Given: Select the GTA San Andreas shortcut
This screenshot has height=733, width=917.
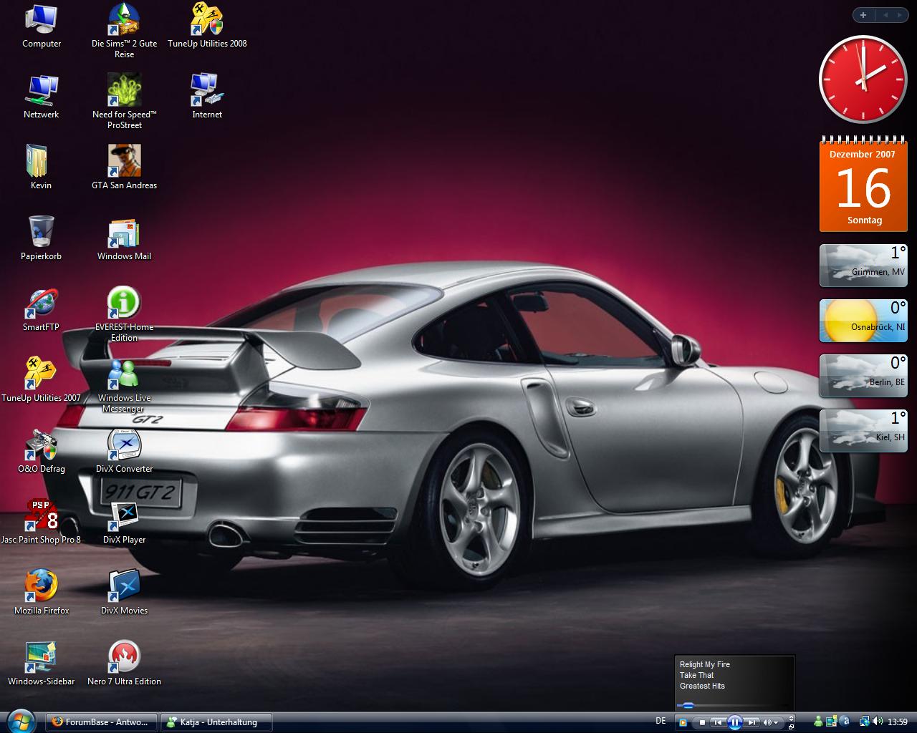Looking at the screenshot, I should [x=124, y=168].
